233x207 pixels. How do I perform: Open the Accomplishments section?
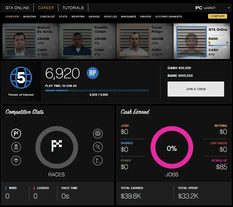[x=168, y=17]
